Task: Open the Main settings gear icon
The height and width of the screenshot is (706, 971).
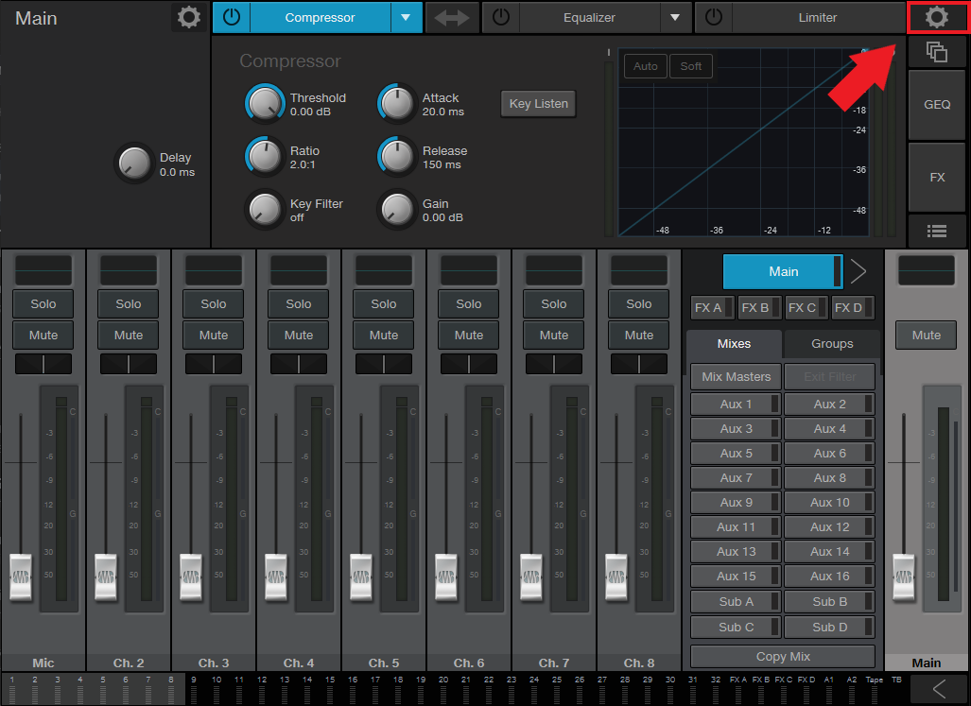Action: [937, 16]
